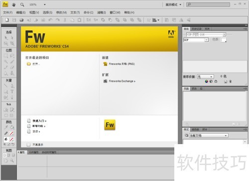Select the Zoom magnifier in the top bar
Image resolution: width=249 pixels, height=181 pixels.
22,4
